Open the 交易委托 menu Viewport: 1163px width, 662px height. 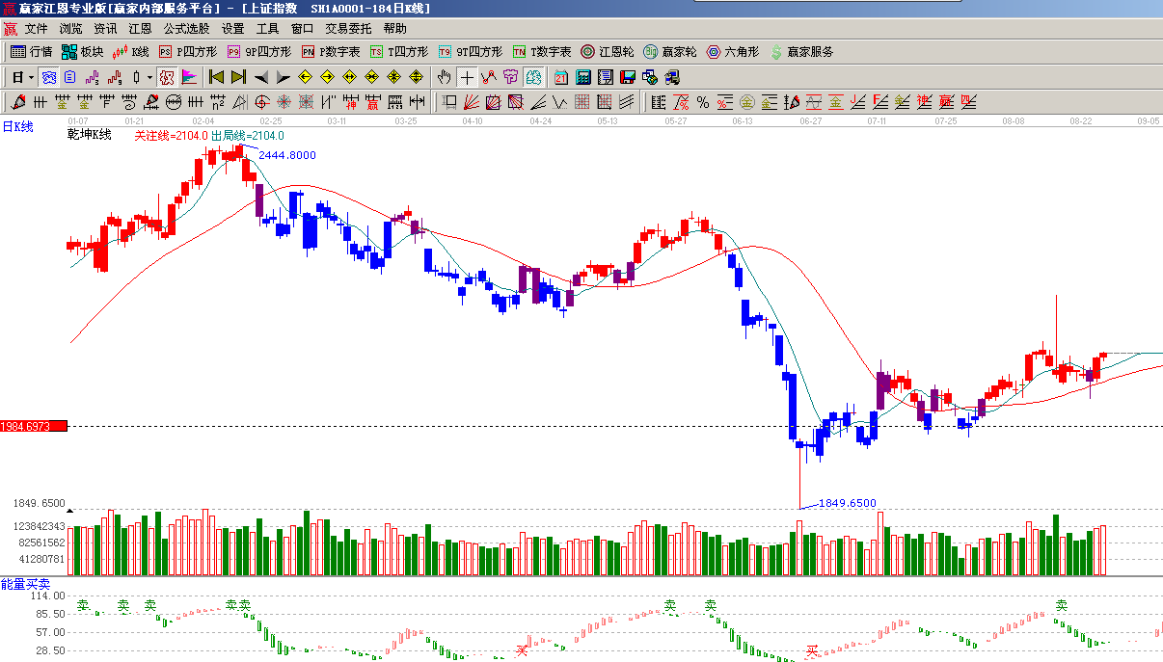pos(348,29)
